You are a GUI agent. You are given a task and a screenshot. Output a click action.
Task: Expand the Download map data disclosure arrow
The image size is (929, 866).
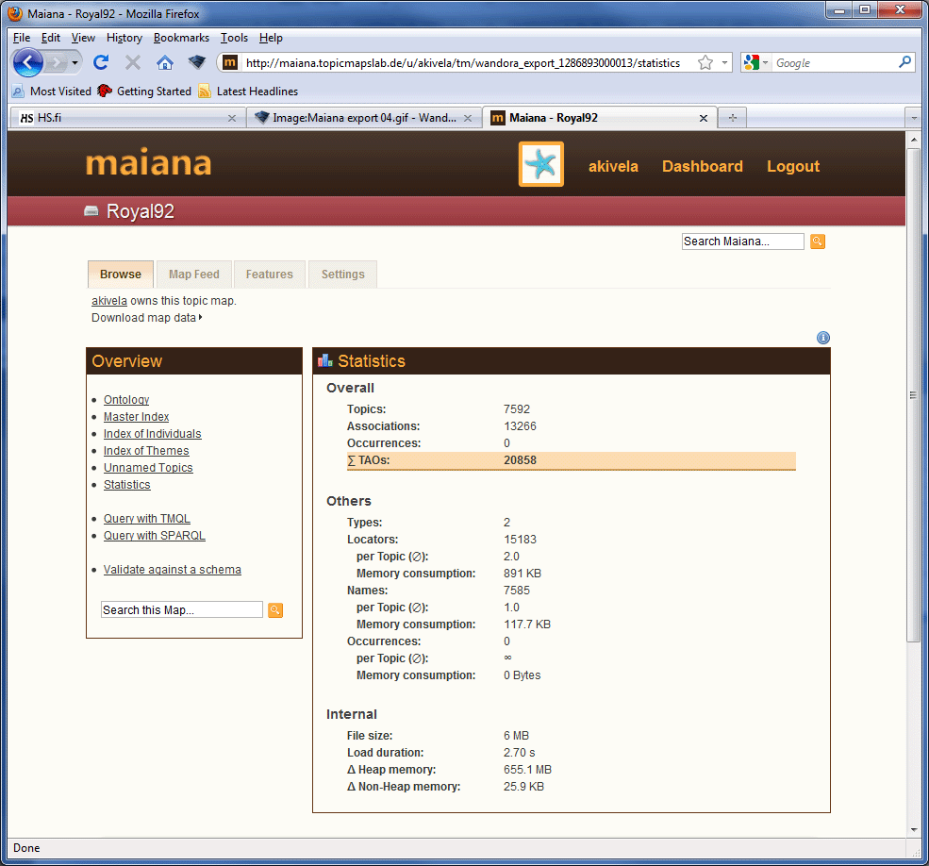(202, 318)
